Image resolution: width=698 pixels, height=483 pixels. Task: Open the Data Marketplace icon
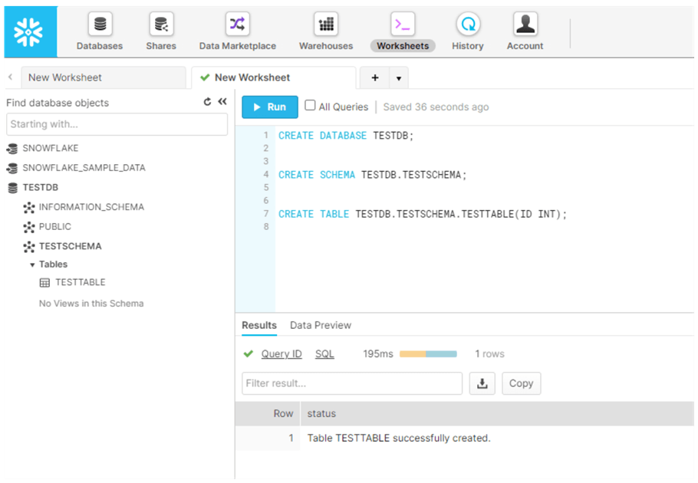(237, 24)
